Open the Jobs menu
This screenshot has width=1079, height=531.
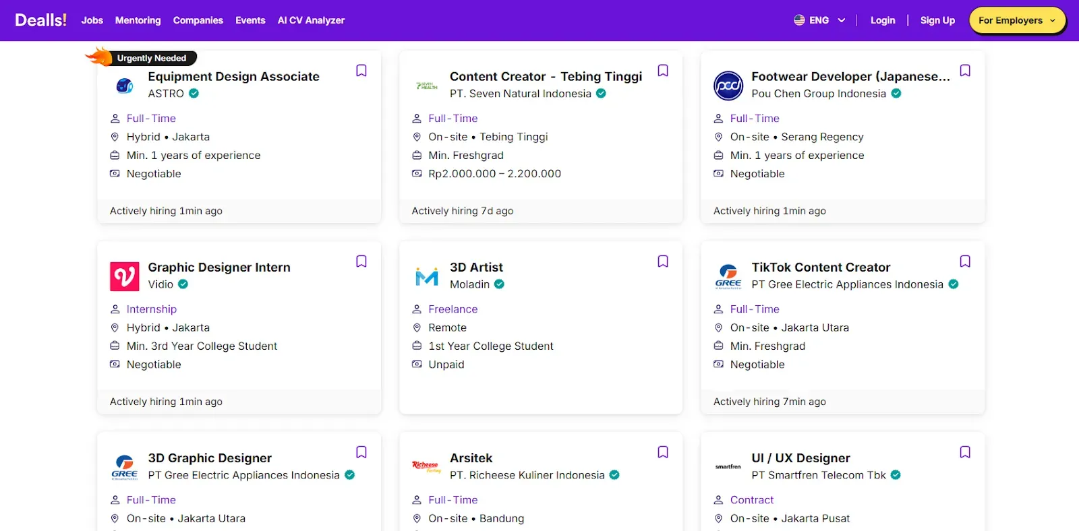92,20
